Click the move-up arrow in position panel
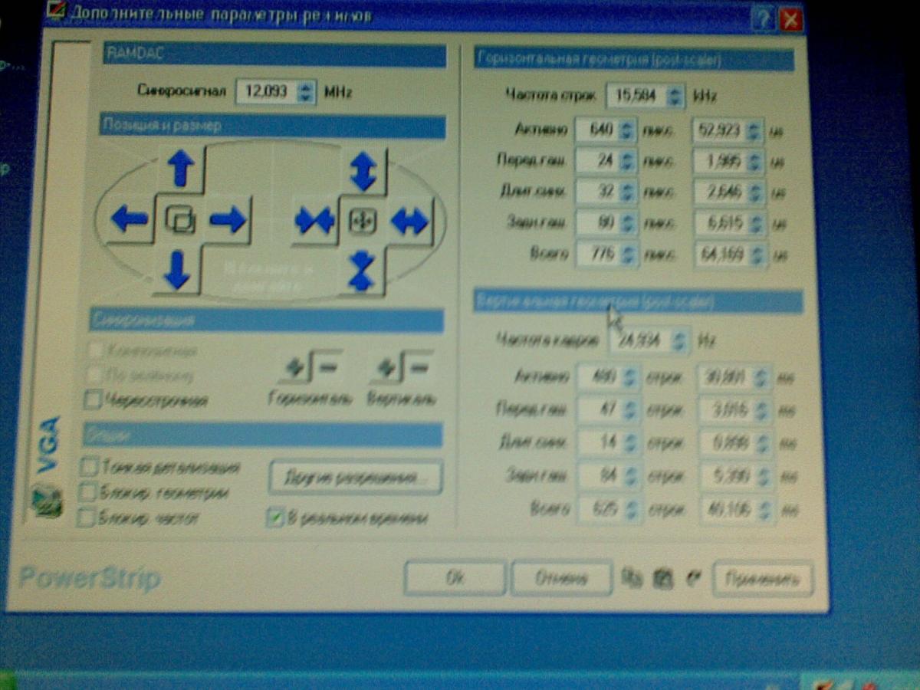The height and width of the screenshot is (690, 920). pyautogui.click(x=181, y=168)
